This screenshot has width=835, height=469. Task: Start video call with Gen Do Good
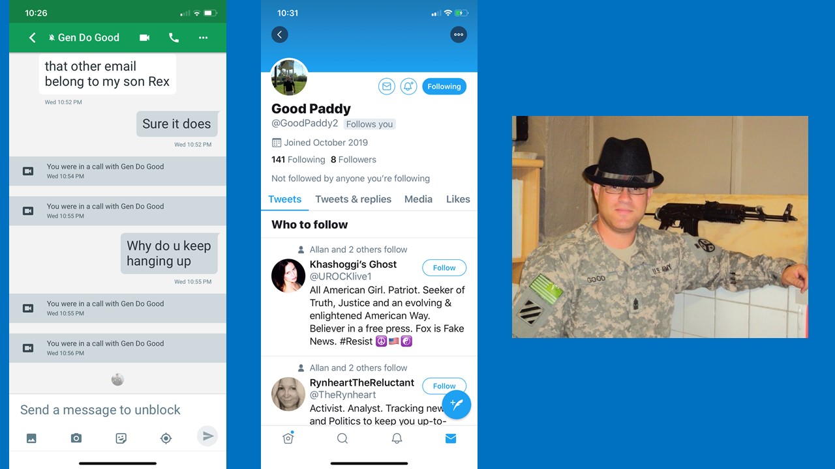145,38
